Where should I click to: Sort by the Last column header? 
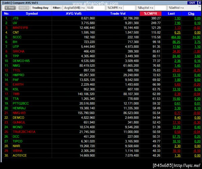point(171,13)
